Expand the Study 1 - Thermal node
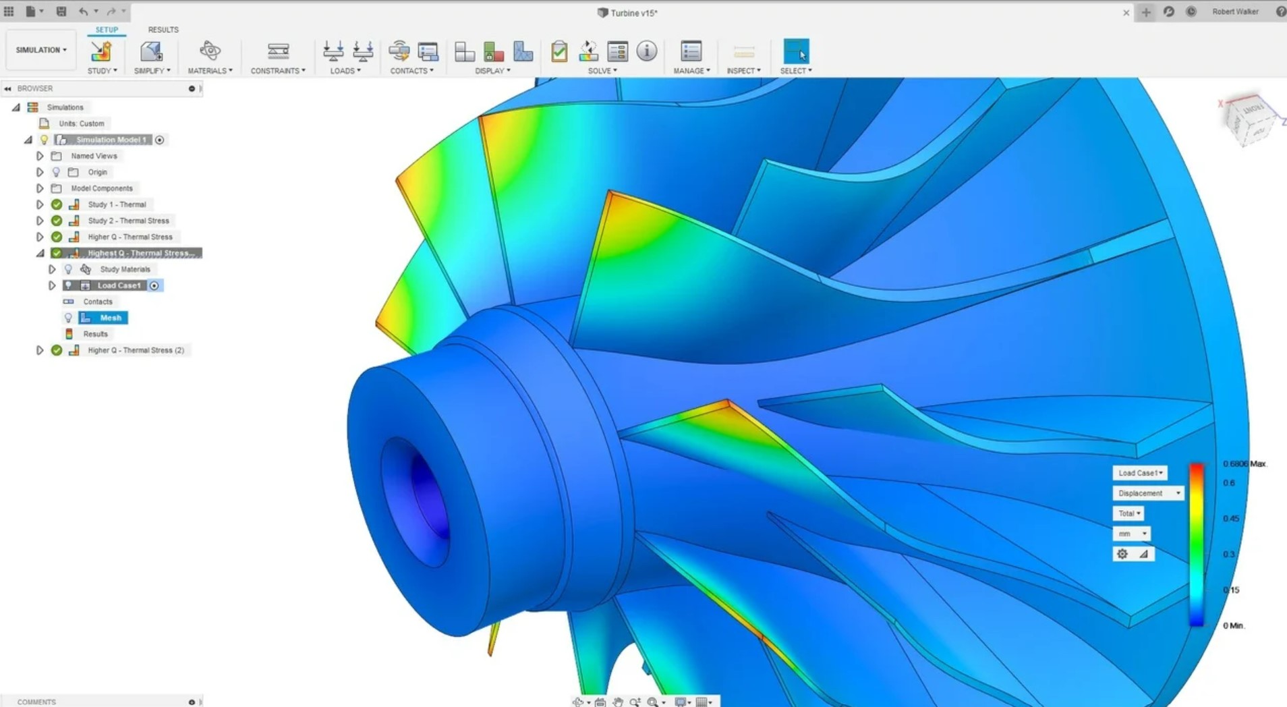The width and height of the screenshot is (1287, 707). pyautogui.click(x=40, y=204)
